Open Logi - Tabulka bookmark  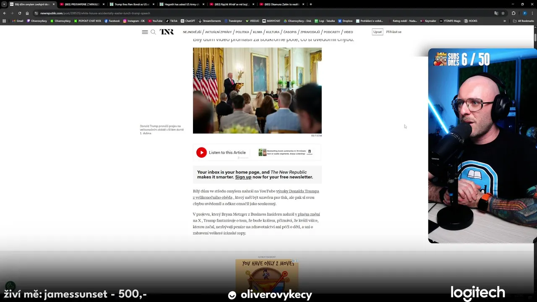click(325, 21)
